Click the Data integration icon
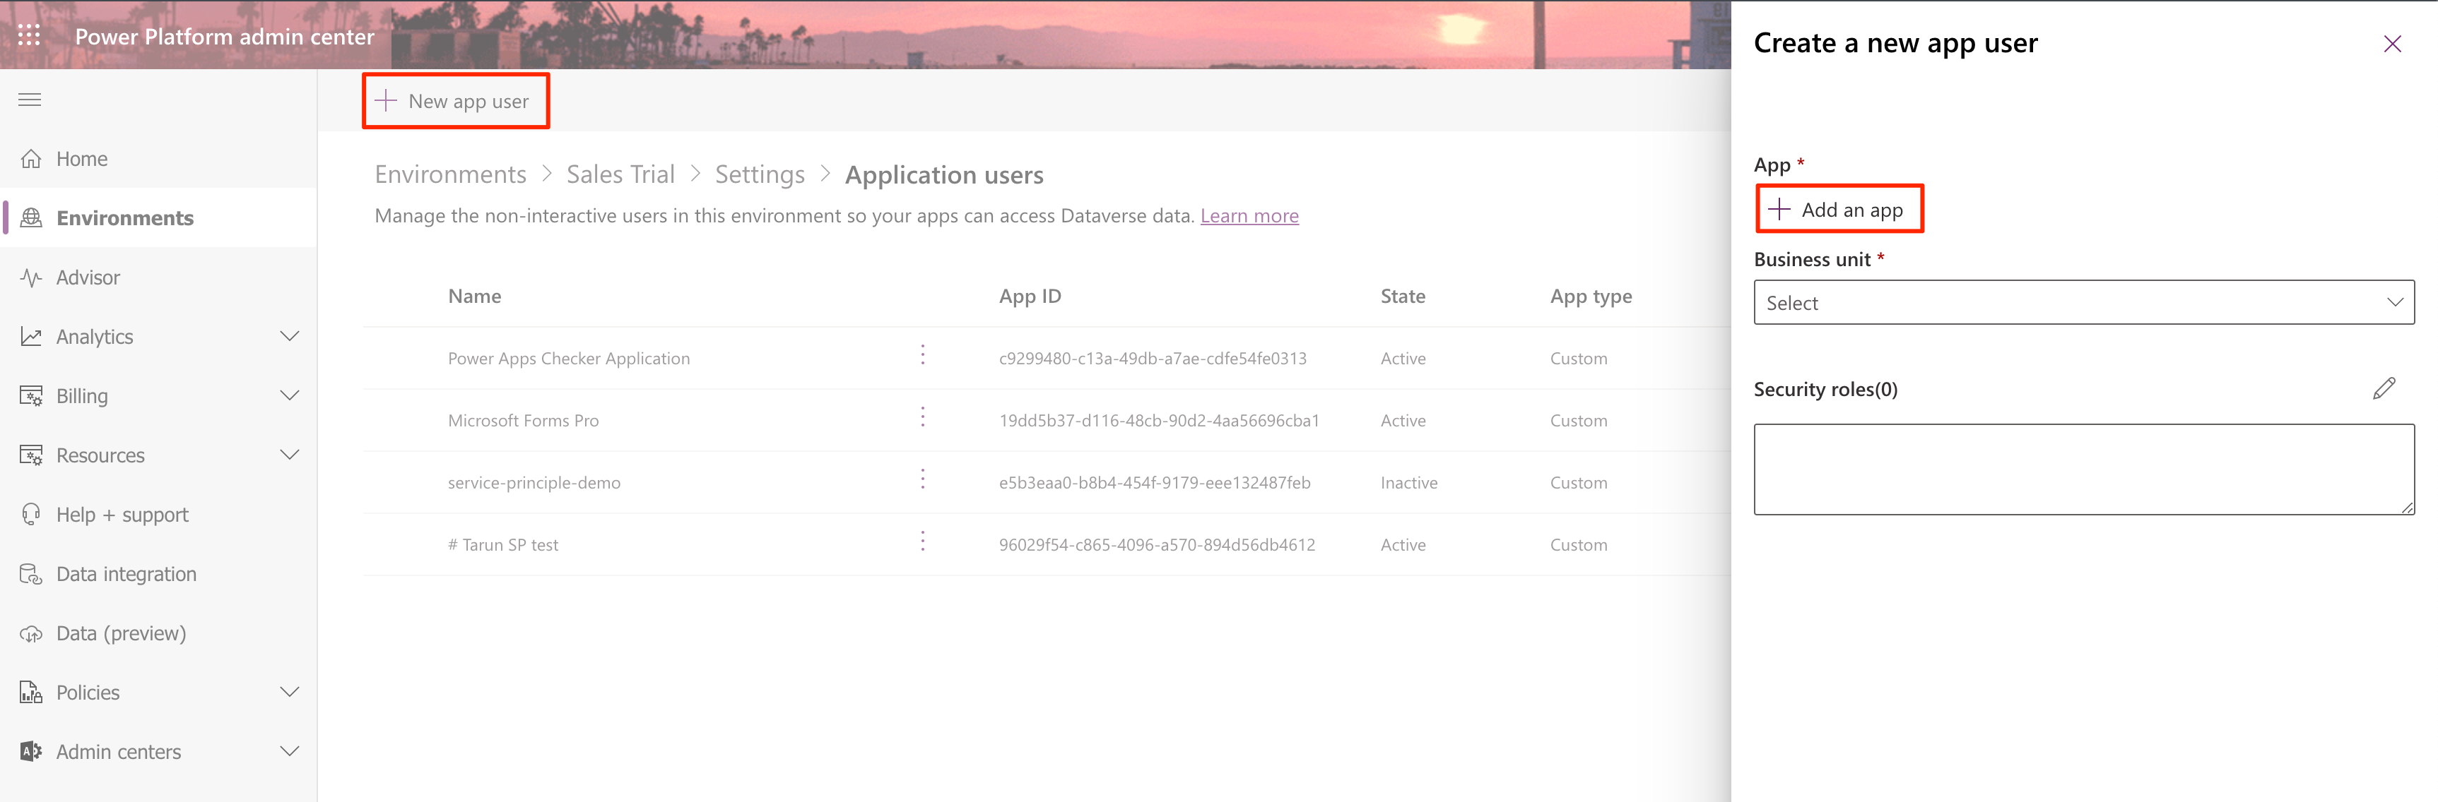2438x802 pixels. pyautogui.click(x=31, y=574)
